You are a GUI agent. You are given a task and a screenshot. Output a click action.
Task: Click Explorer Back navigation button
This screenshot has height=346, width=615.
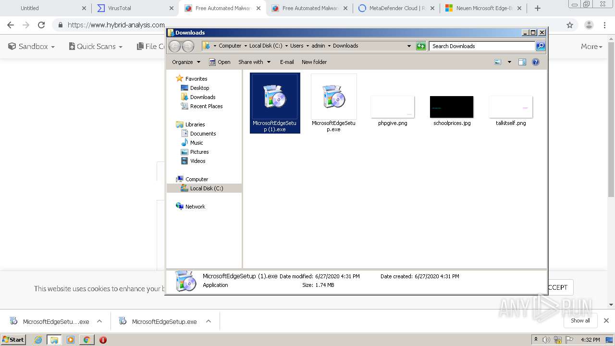coord(174,46)
